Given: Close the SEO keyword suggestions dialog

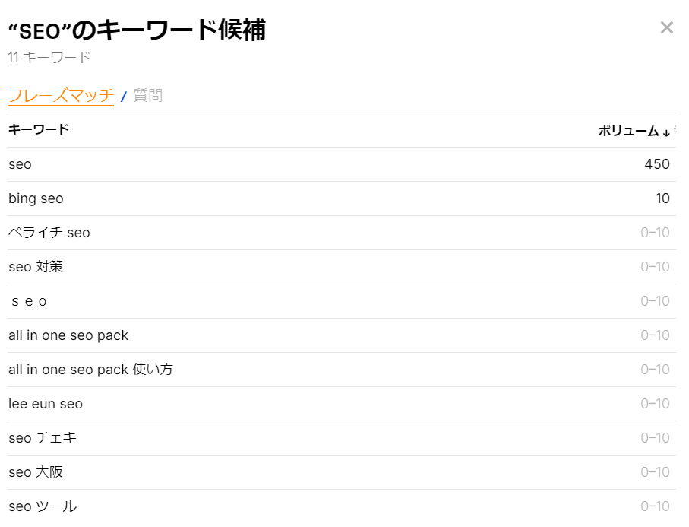Looking at the screenshot, I should click(666, 27).
